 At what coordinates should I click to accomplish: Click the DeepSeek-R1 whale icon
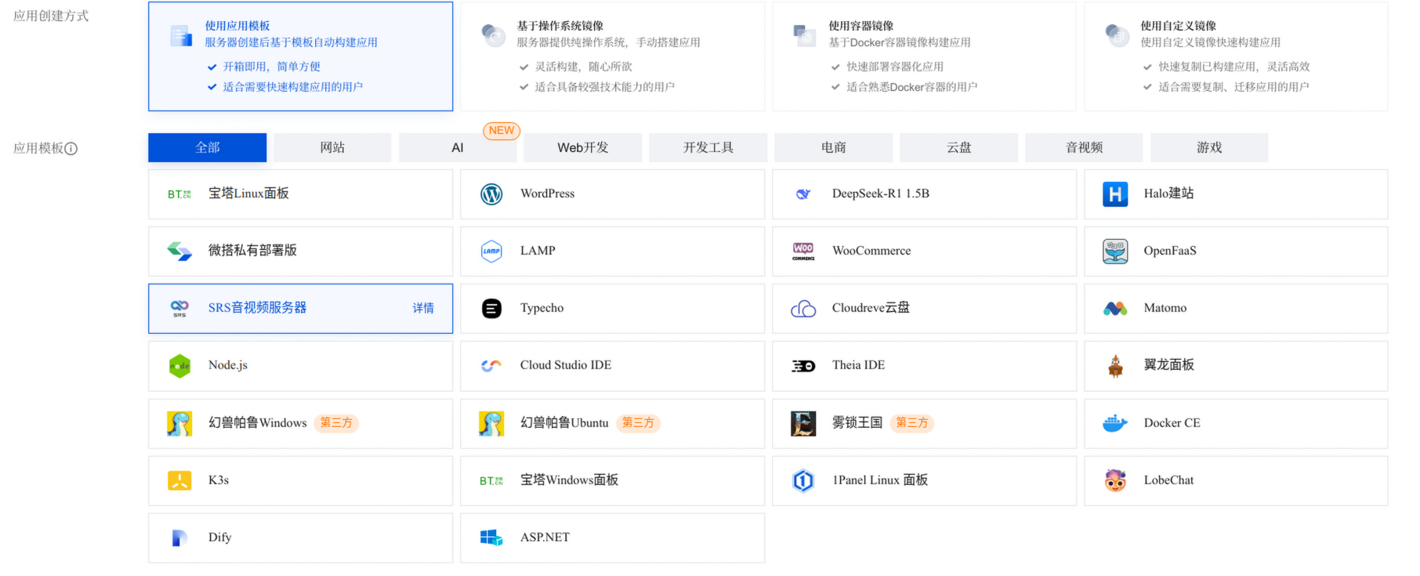click(x=803, y=194)
